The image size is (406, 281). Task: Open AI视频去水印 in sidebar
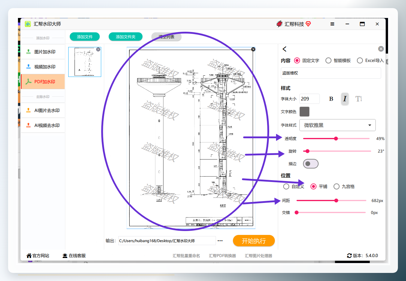click(43, 125)
